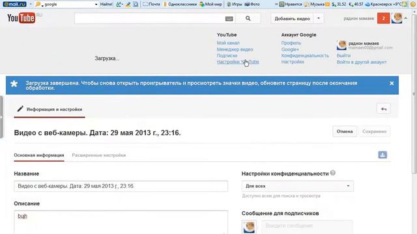Open Мой мир in Mail.ru toolbar
Viewport: 417px width, 234px height.
[x=210, y=5]
